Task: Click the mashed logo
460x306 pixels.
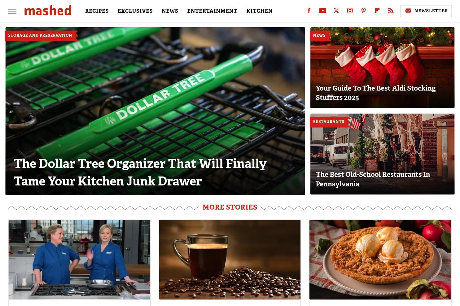Action: [48, 11]
